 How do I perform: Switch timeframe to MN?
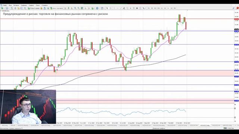point(175,8)
